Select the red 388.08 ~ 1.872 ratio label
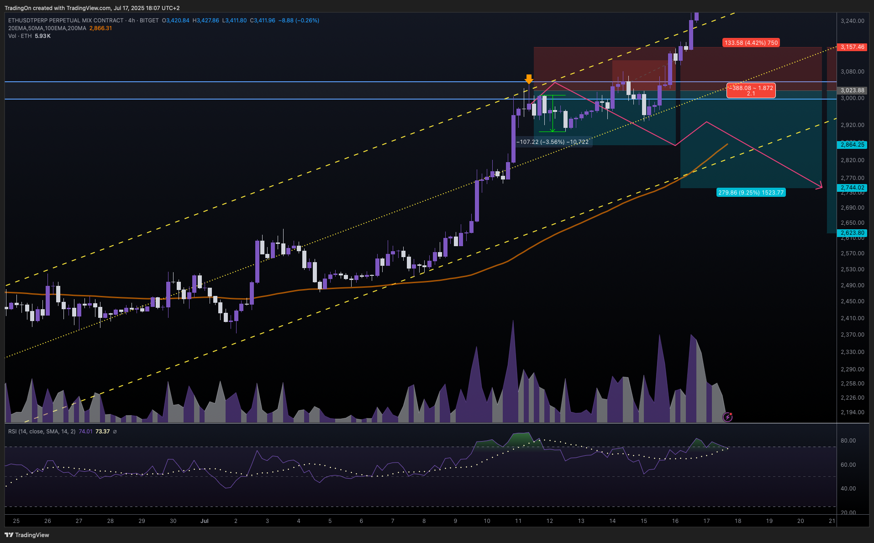The height and width of the screenshot is (543, 874). coord(751,90)
